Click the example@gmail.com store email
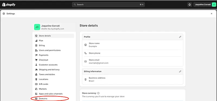This screenshot has height=101, width=217. (98, 63)
